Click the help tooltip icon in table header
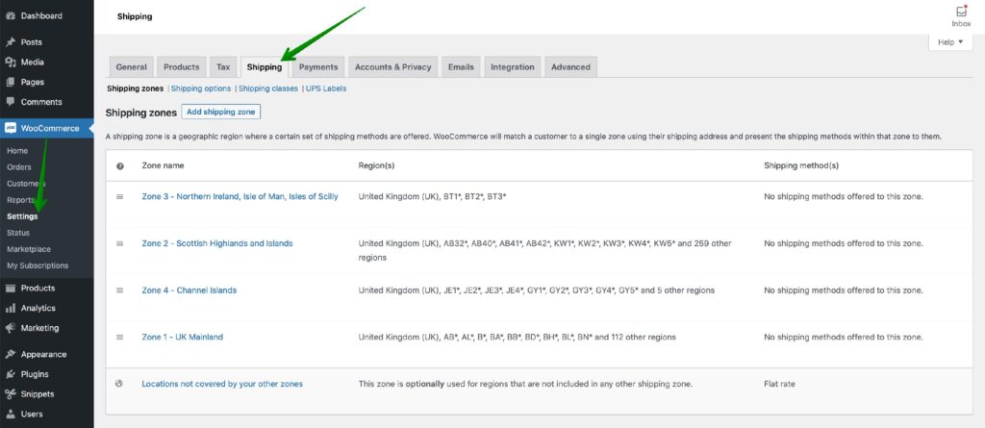The width and height of the screenshot is (985, 428). 120,166
